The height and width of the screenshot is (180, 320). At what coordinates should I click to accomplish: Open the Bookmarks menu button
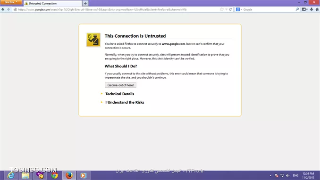305,9
